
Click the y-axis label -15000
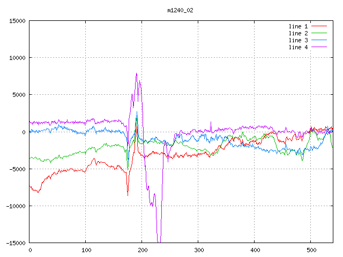point(16,243)
